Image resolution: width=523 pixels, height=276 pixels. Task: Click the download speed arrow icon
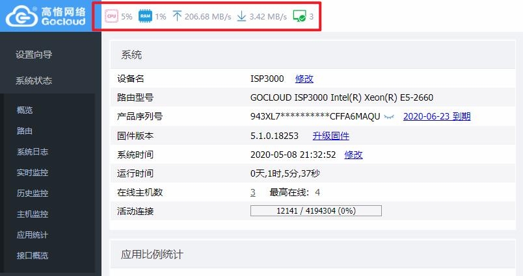241,16
